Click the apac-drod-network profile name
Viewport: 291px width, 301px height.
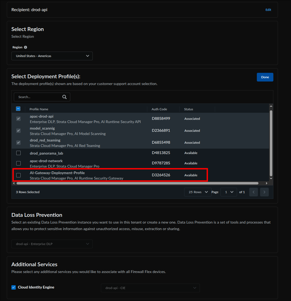point(46,161)
